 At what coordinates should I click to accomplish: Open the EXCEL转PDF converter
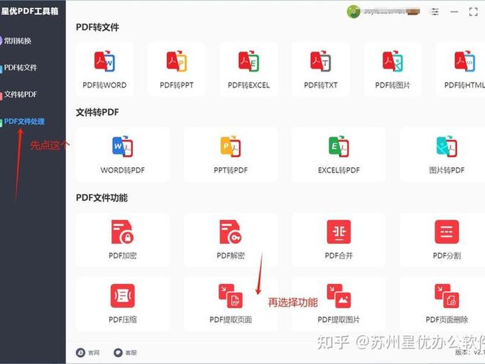[x=339, y=155]
